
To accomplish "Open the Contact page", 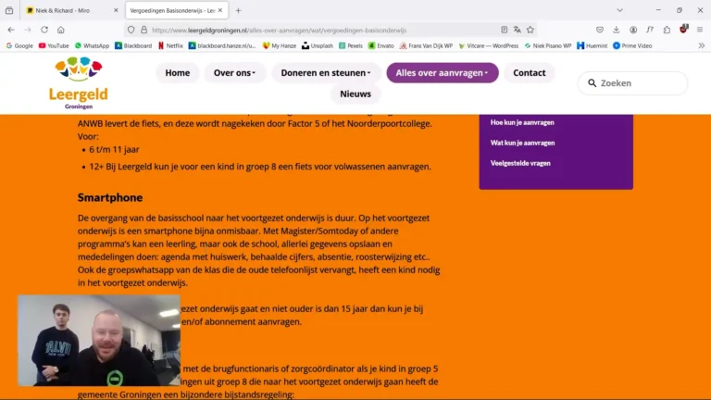I will tap(530, 73).
